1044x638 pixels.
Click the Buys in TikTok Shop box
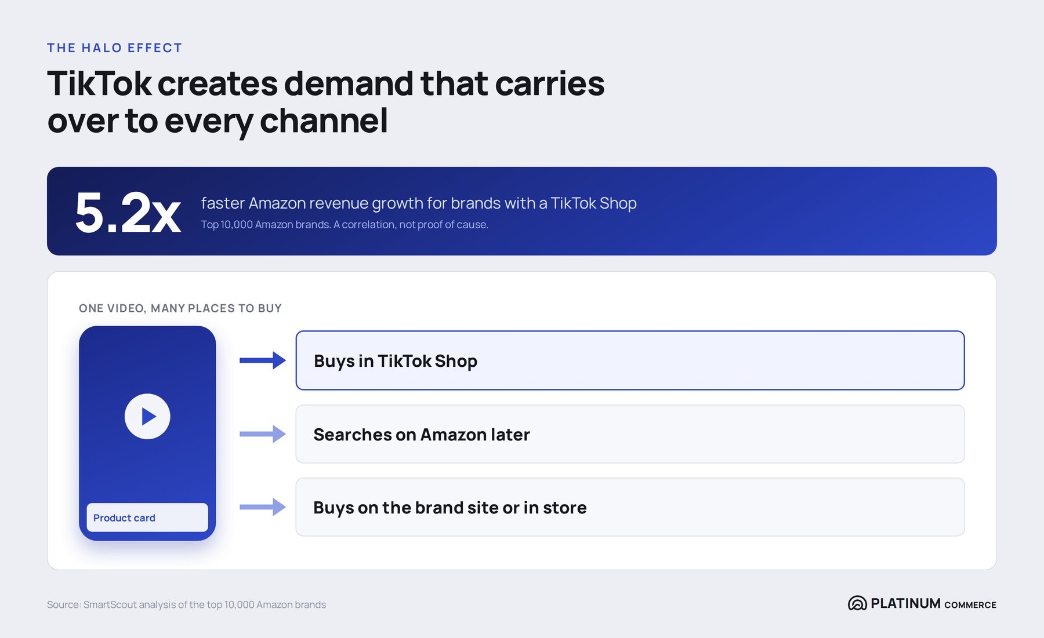[x=630, y=360]
